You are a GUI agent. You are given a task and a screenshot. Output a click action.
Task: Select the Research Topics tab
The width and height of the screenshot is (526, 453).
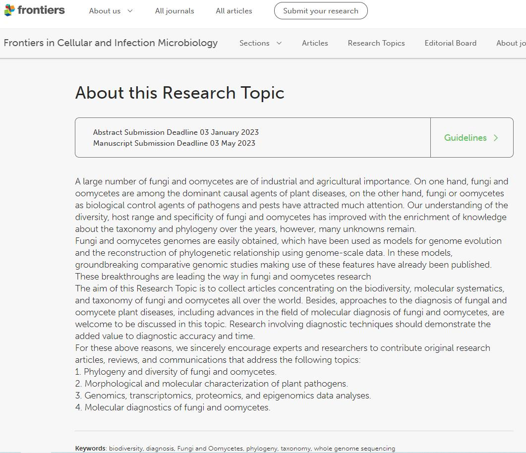coord(376,43)
